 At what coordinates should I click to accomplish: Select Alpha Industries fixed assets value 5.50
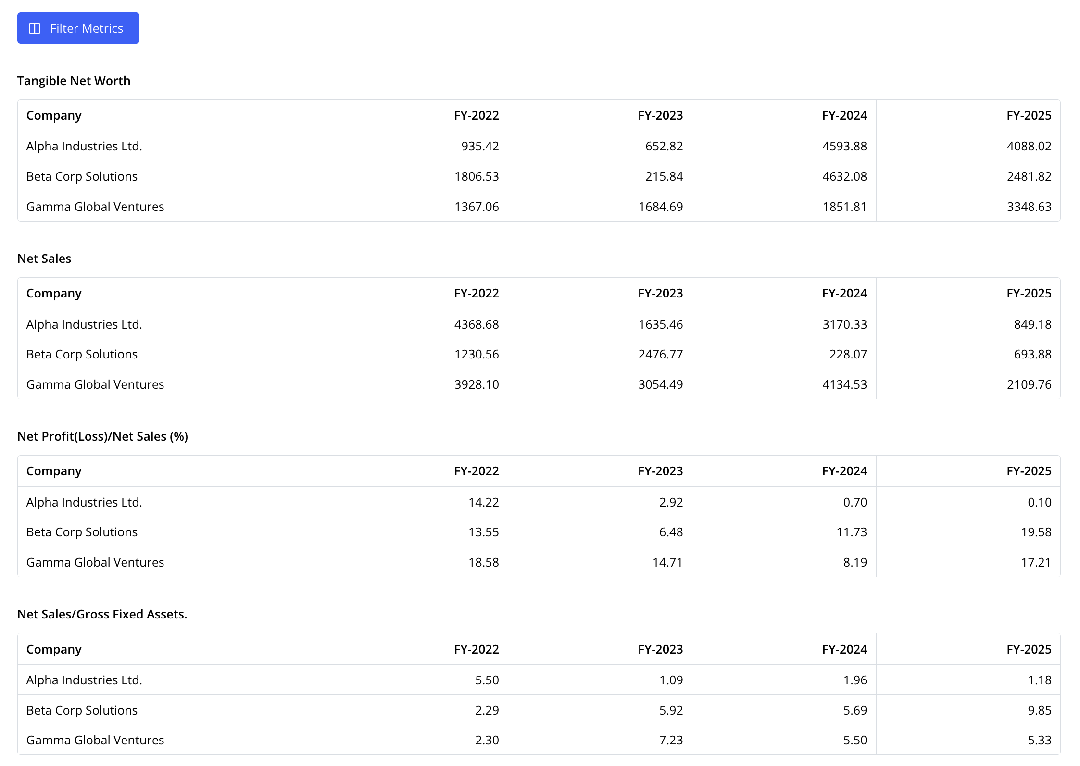coord(487,680)
